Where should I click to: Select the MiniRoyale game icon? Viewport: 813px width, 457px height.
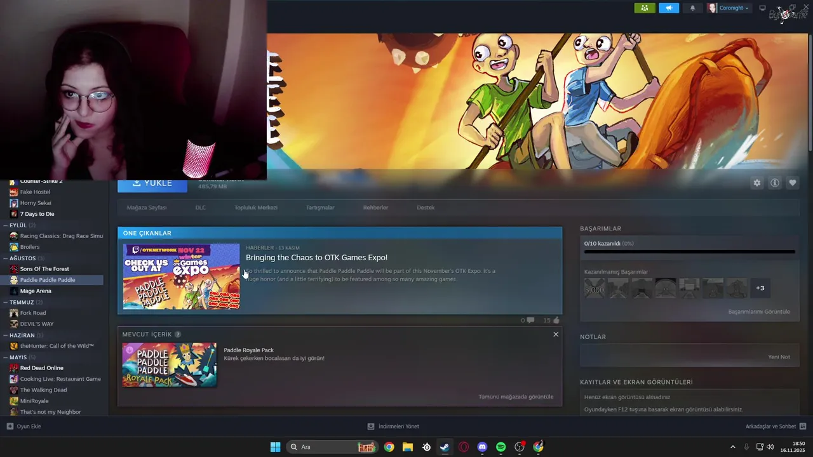(14, 401)
